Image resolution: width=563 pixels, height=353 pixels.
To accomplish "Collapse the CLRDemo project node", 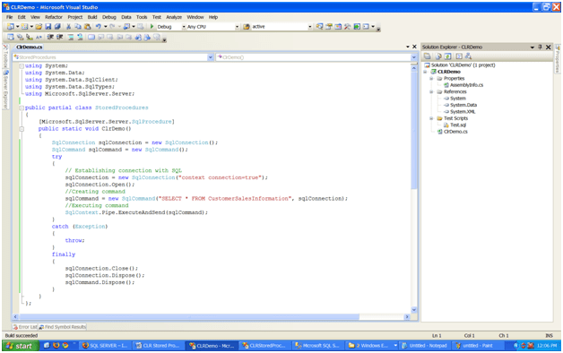I will pyautogui.click(x=425, y=72).
